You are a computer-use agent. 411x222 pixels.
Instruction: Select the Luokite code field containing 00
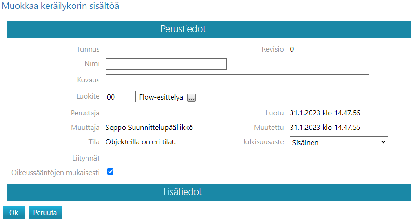[x=120, y=97]
